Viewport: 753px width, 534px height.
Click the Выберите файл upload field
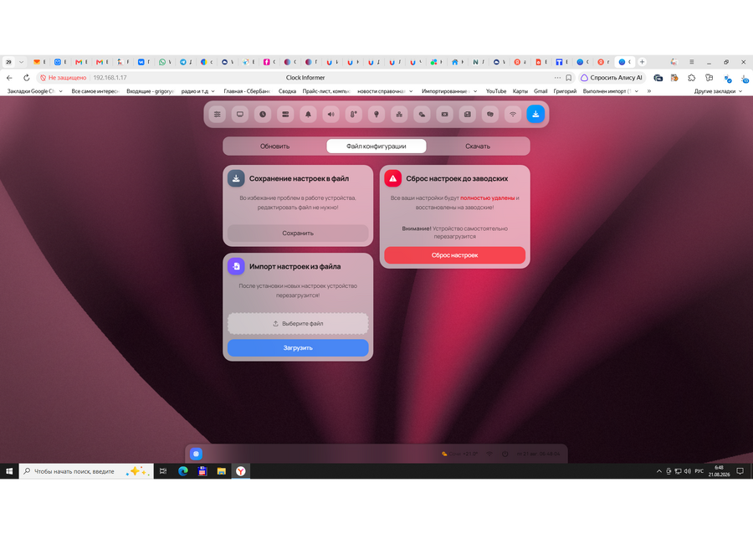(x=298, y=324)
